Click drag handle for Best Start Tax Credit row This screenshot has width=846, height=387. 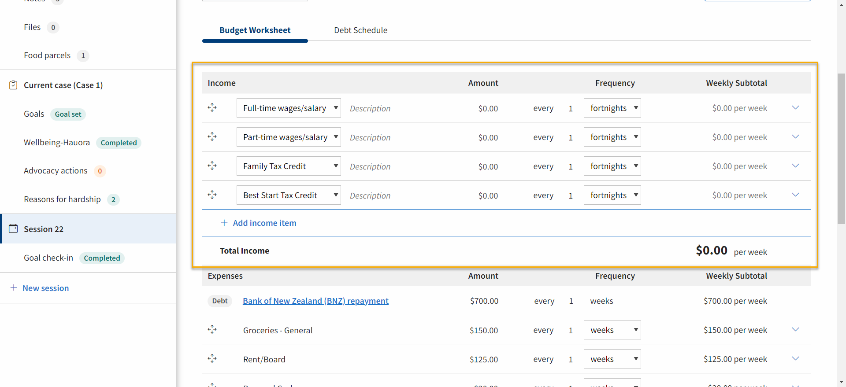click(x=212, y=195)
